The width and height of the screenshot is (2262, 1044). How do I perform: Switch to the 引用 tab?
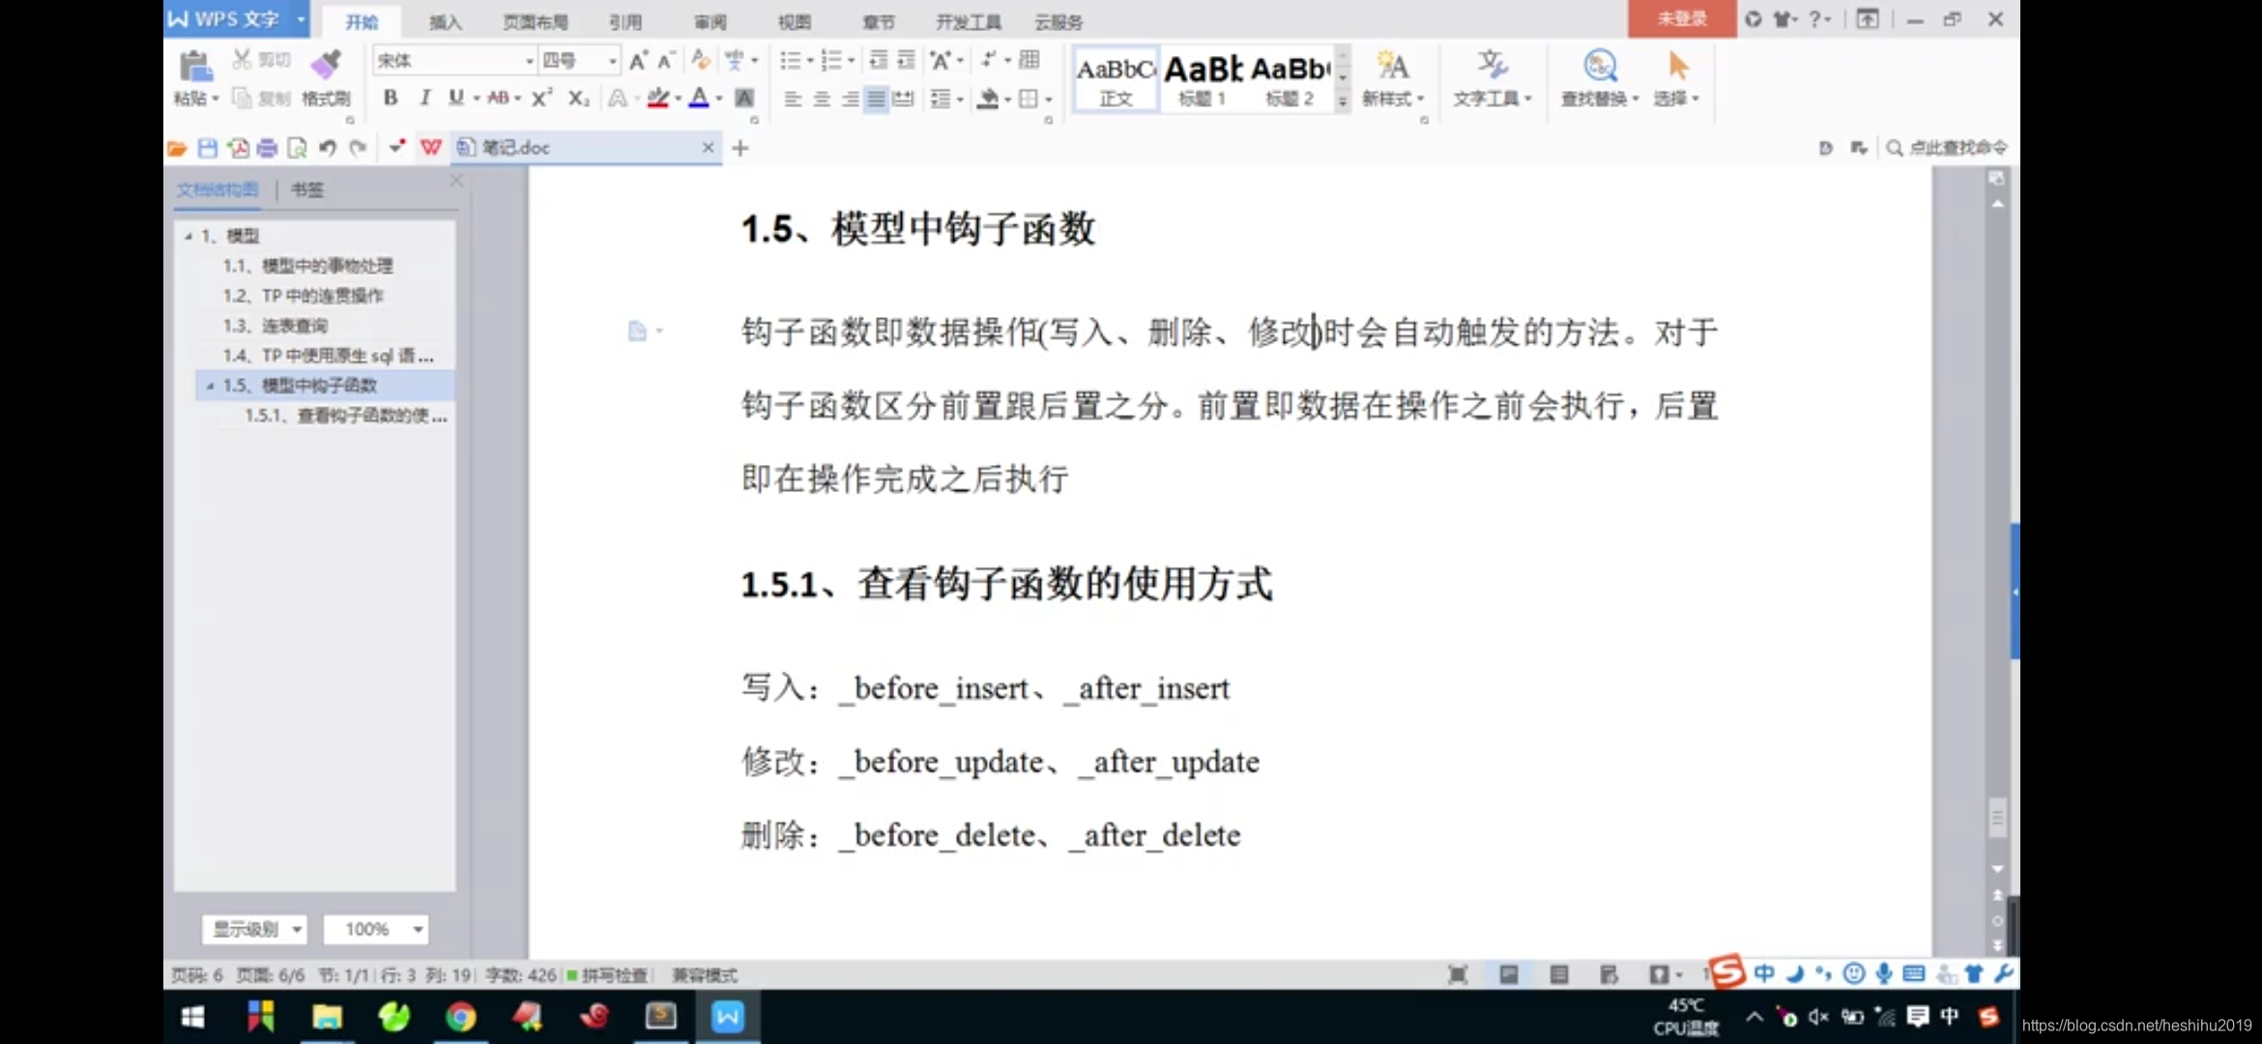[625, 21]
